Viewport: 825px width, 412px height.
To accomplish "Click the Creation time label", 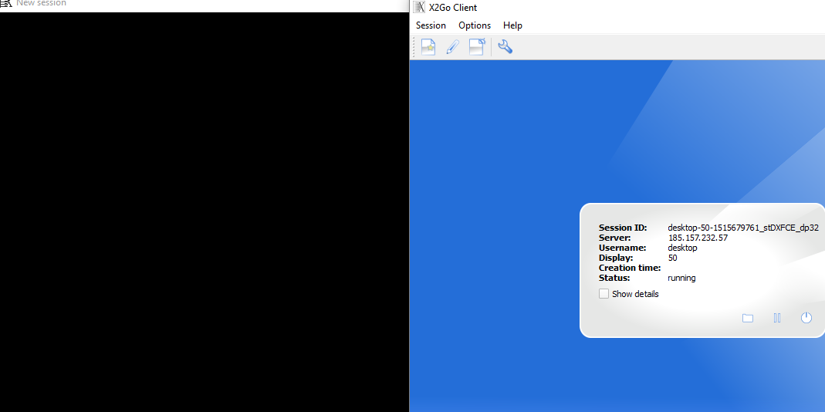I will (630, 268).
